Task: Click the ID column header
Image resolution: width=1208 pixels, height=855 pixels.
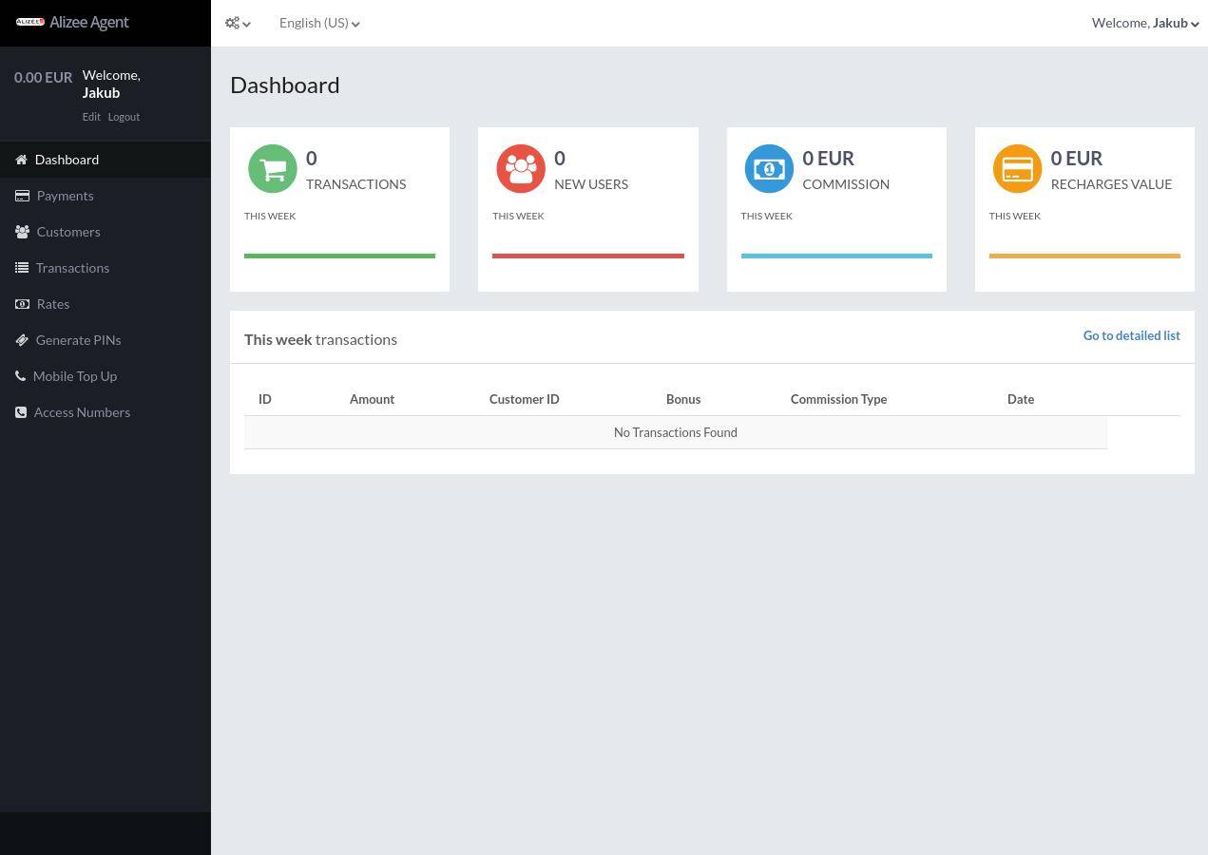Action: point(265,399)
